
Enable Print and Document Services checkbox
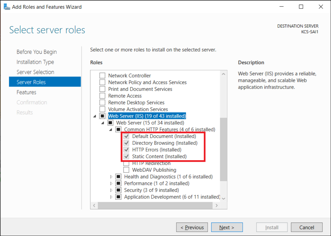(x=102, y=89)
